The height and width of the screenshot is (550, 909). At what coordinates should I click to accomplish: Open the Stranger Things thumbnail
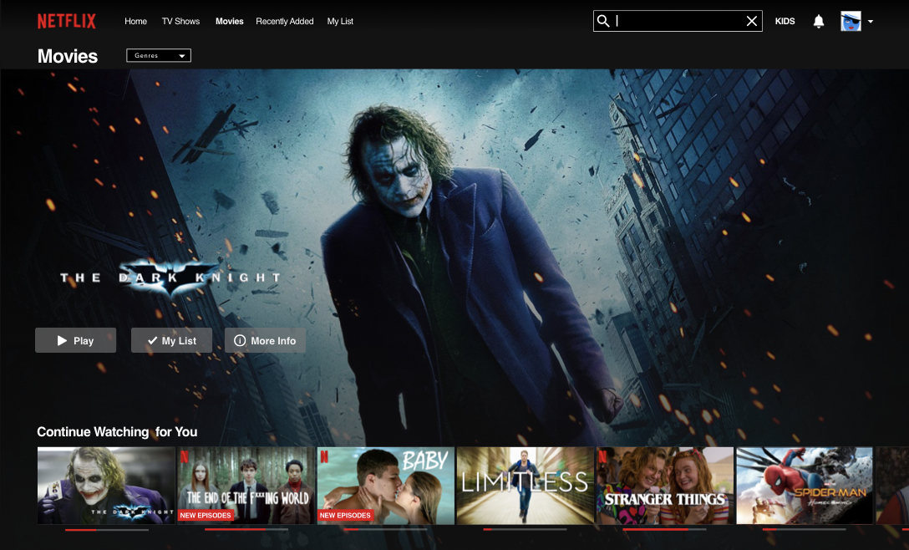[x=665, y=486]
